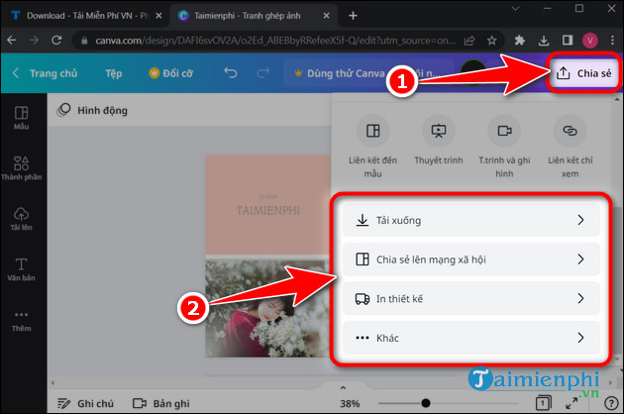Click the canva.com address bar
Screen dimensions: 624x414
[274, 41]
